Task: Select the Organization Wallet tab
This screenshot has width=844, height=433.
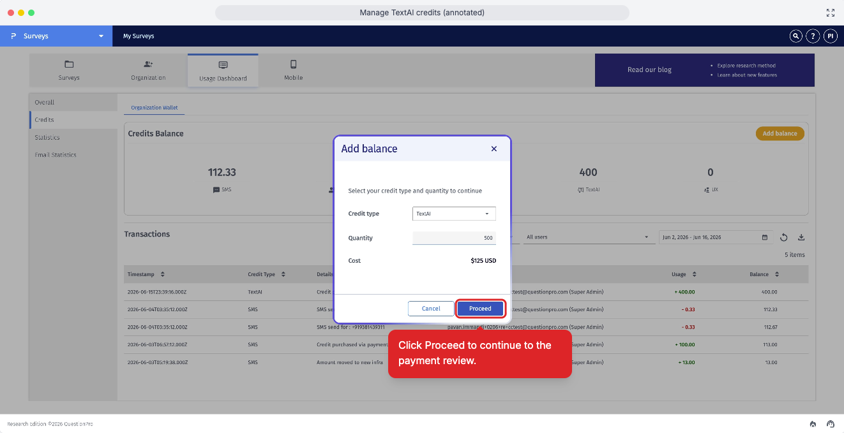Action: [x=154, y=108]
